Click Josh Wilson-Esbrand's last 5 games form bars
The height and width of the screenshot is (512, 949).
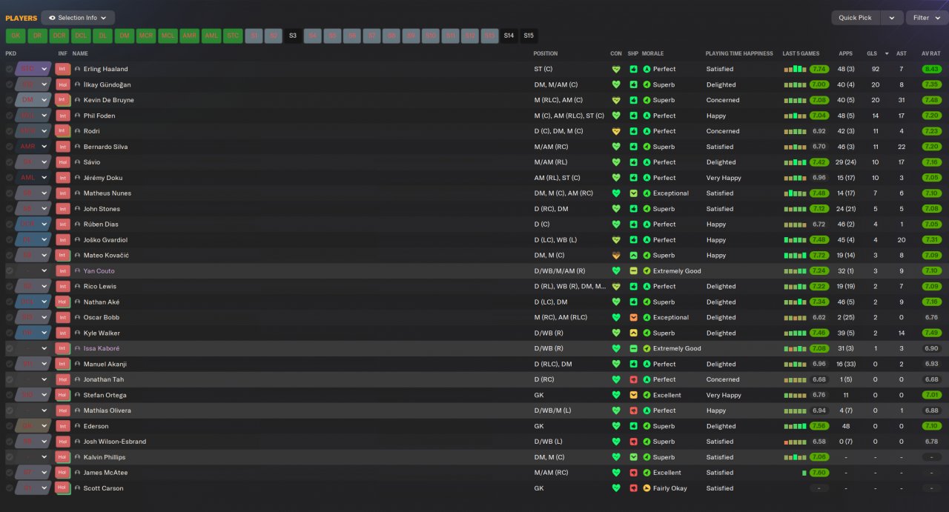[795, 442]
